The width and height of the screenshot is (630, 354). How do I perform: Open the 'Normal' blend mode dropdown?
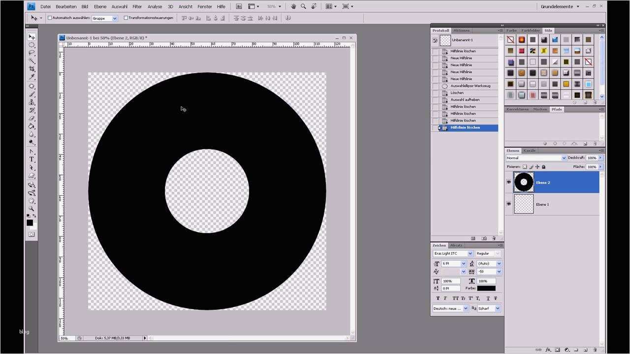tap(536, 158)
